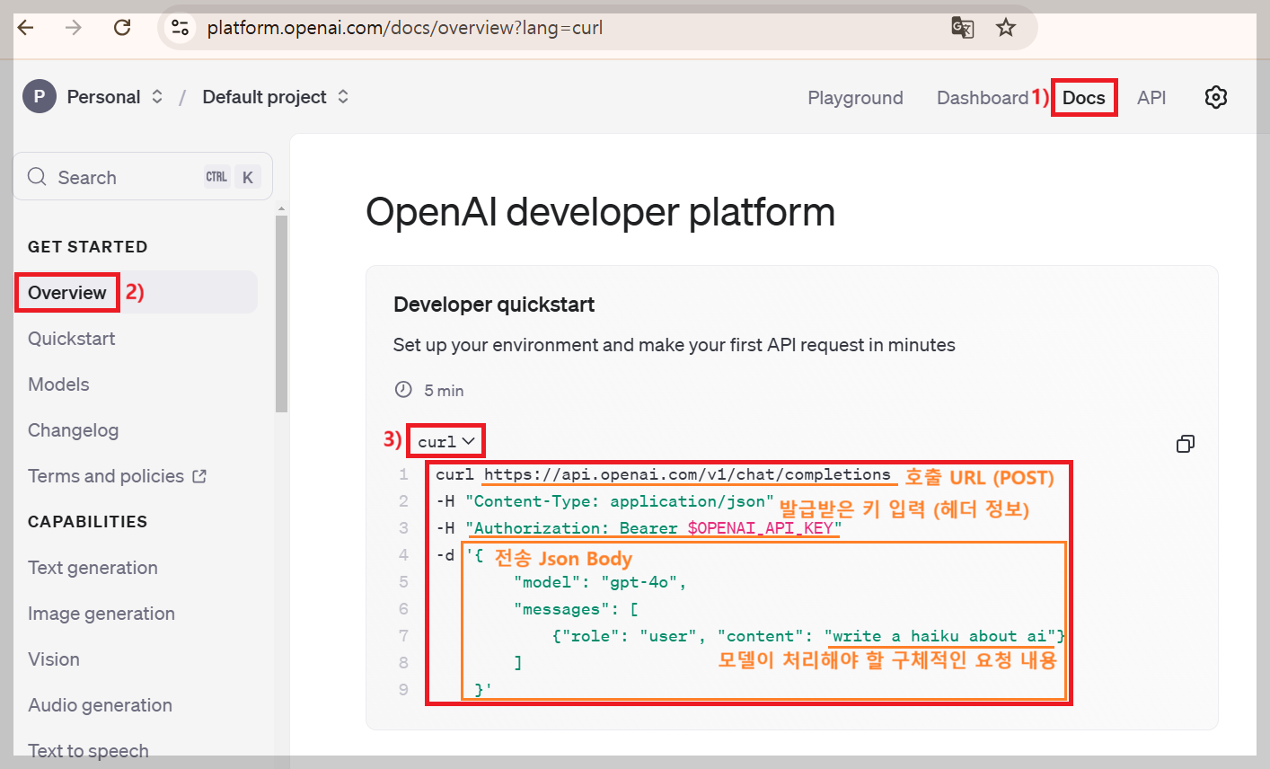Copy code with the copy icon

pyautogui.click(x=1186, y=444)
